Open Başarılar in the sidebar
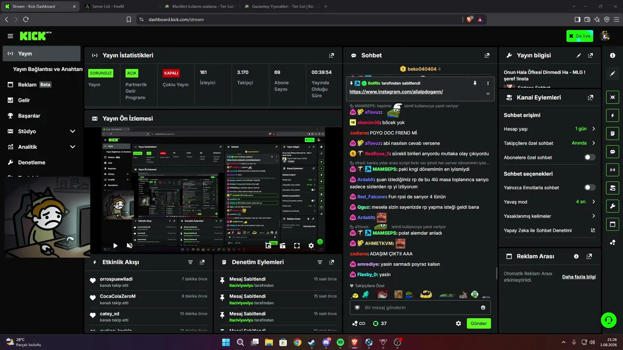Viewport: 623px width, 350px height. click(x=42, y=116)
